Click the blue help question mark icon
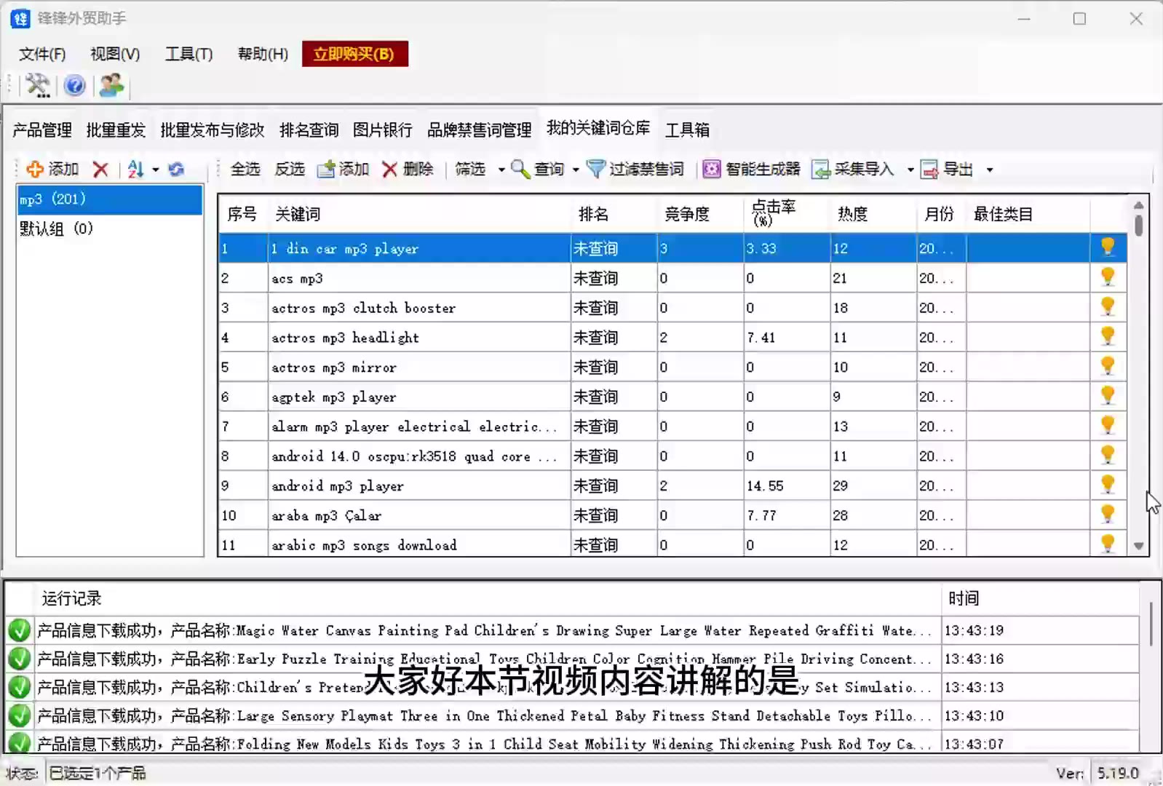 click(74, 85)
